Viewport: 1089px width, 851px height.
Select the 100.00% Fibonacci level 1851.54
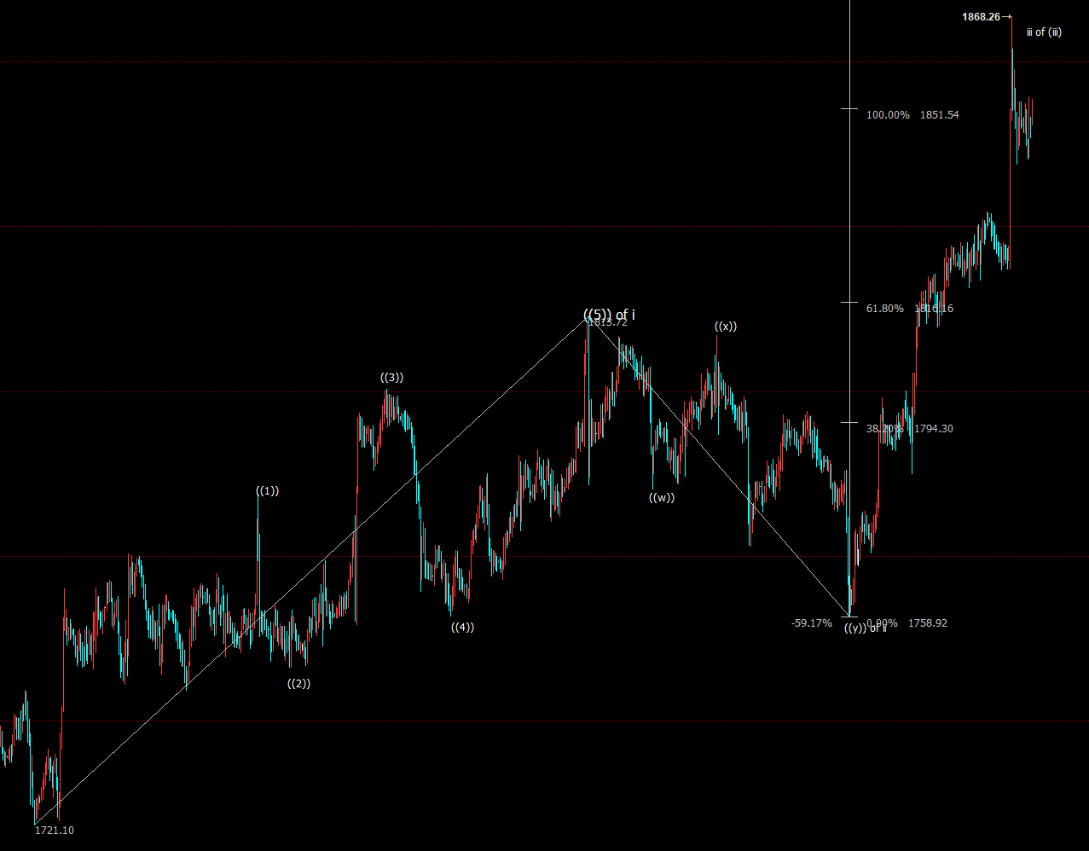click(x=912, y=115)
